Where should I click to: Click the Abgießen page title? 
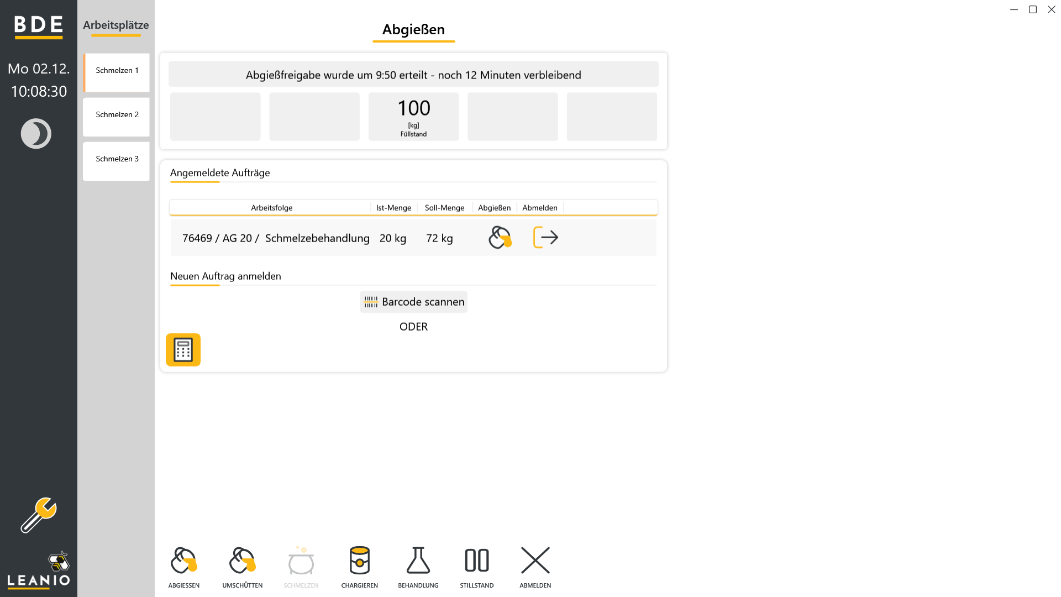point(413,29)
